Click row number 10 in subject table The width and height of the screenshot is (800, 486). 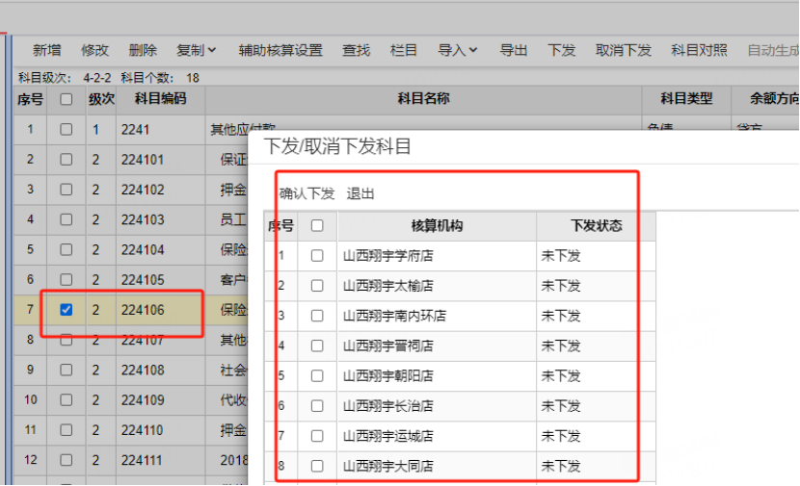[x=31, y=400]
